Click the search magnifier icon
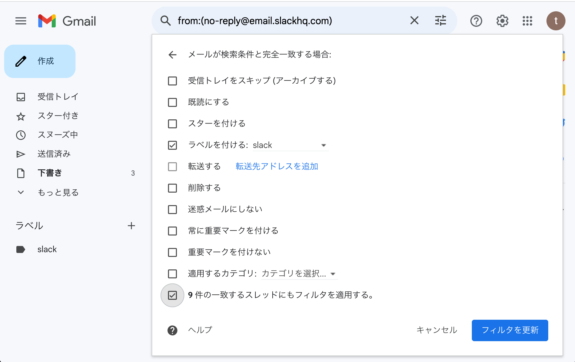The image size is (575, 362). [166, 21]
